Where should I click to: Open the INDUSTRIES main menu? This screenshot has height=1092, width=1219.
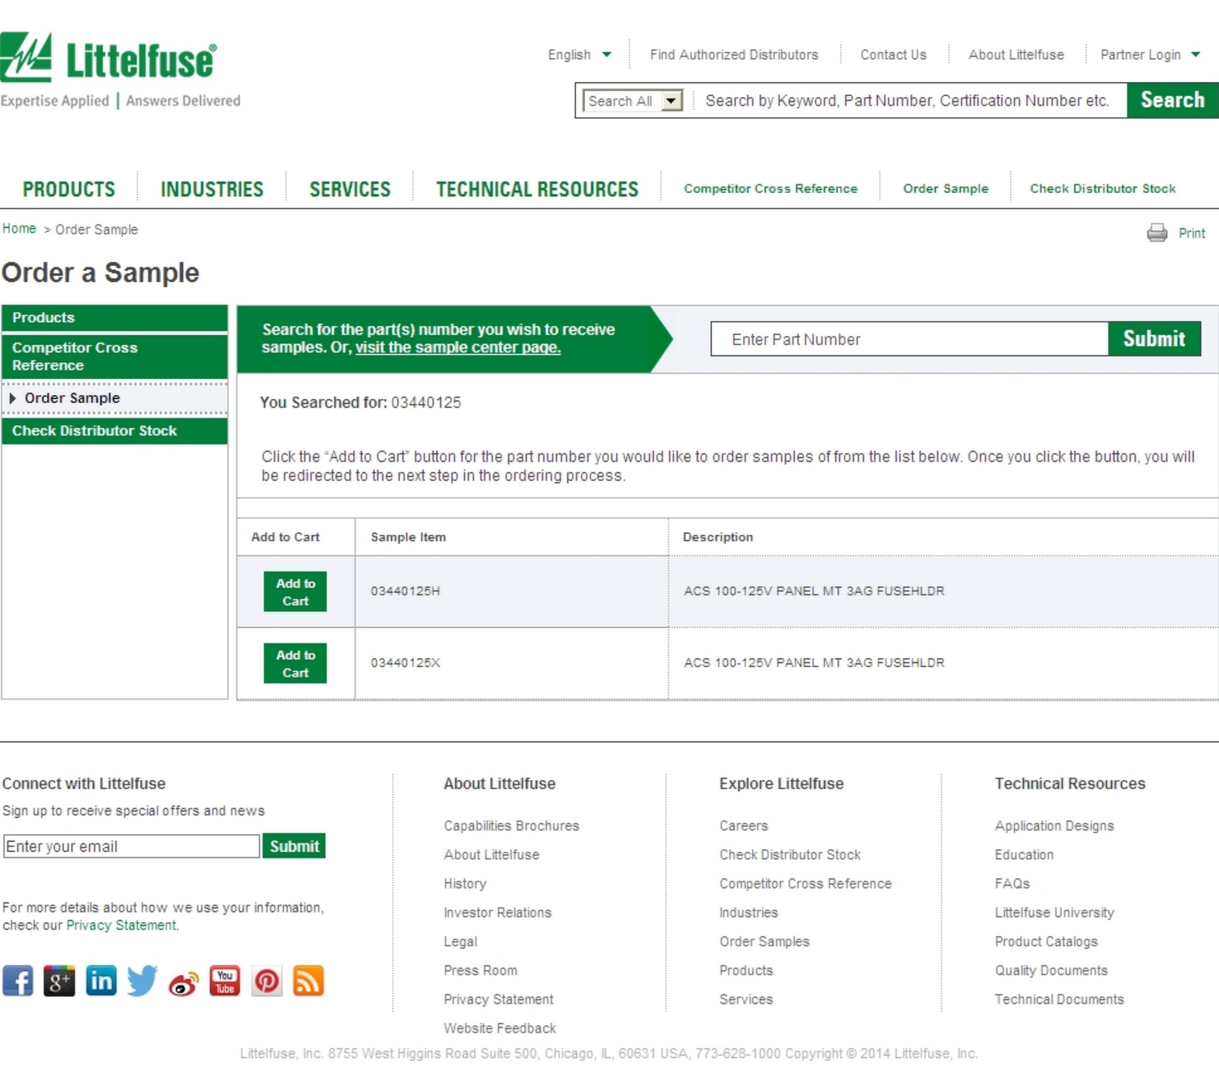click(x=212, y=189)
